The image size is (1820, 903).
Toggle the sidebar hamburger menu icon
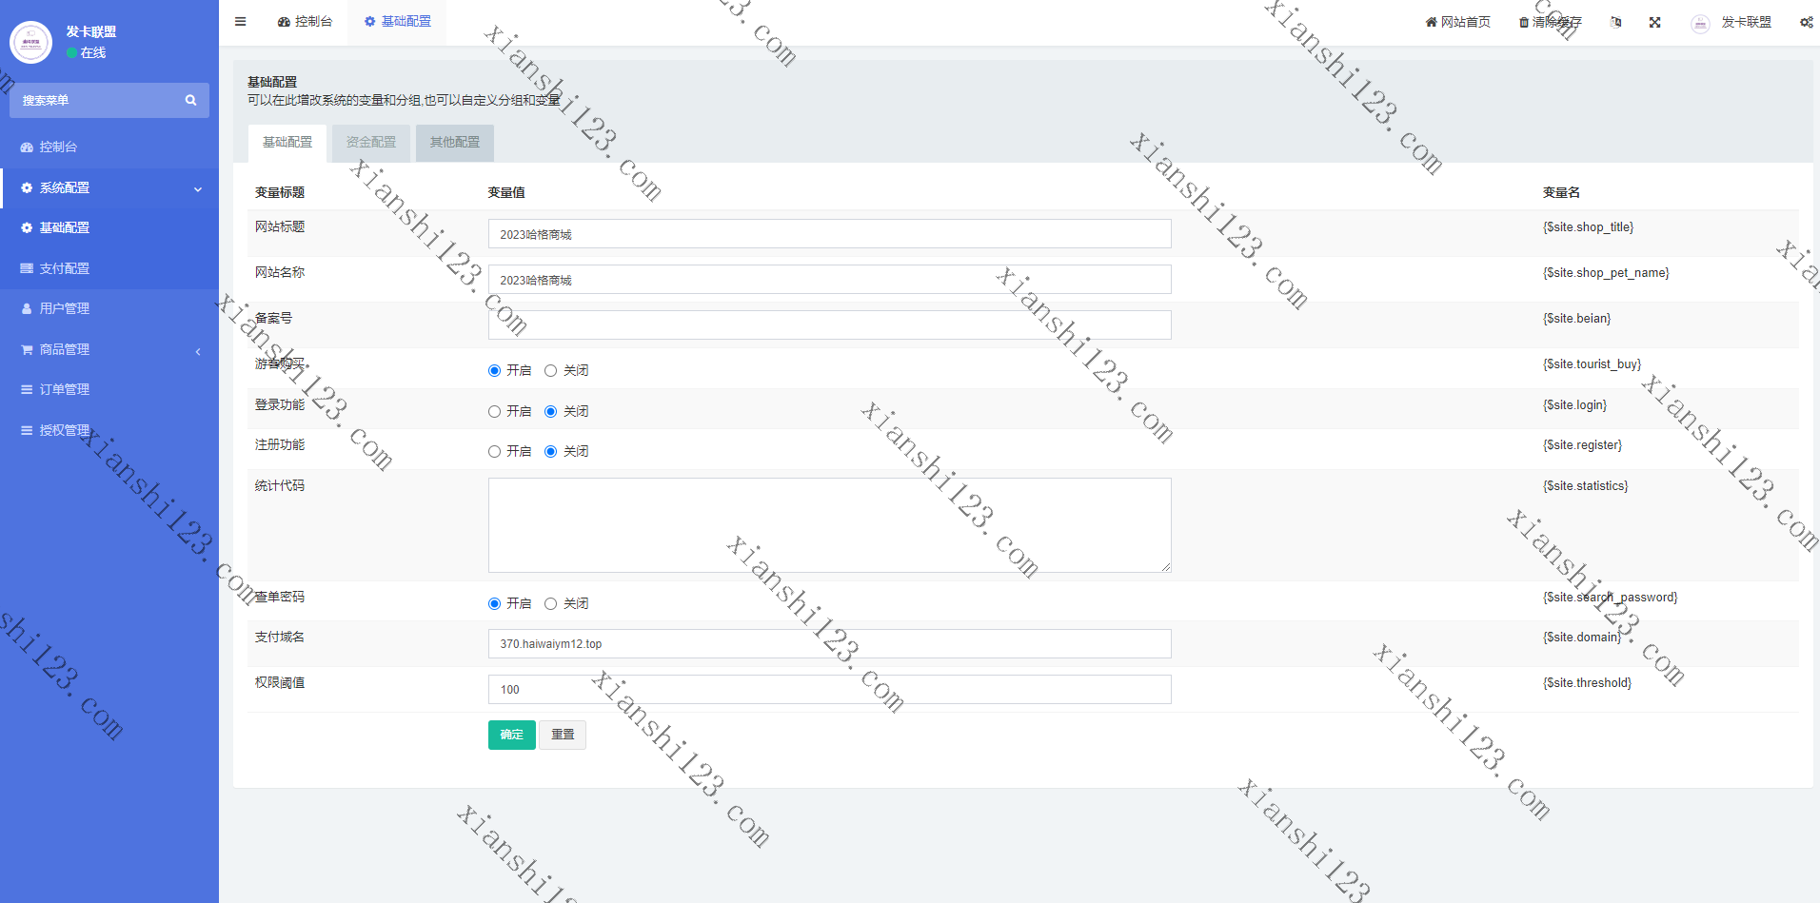(241, 21)
